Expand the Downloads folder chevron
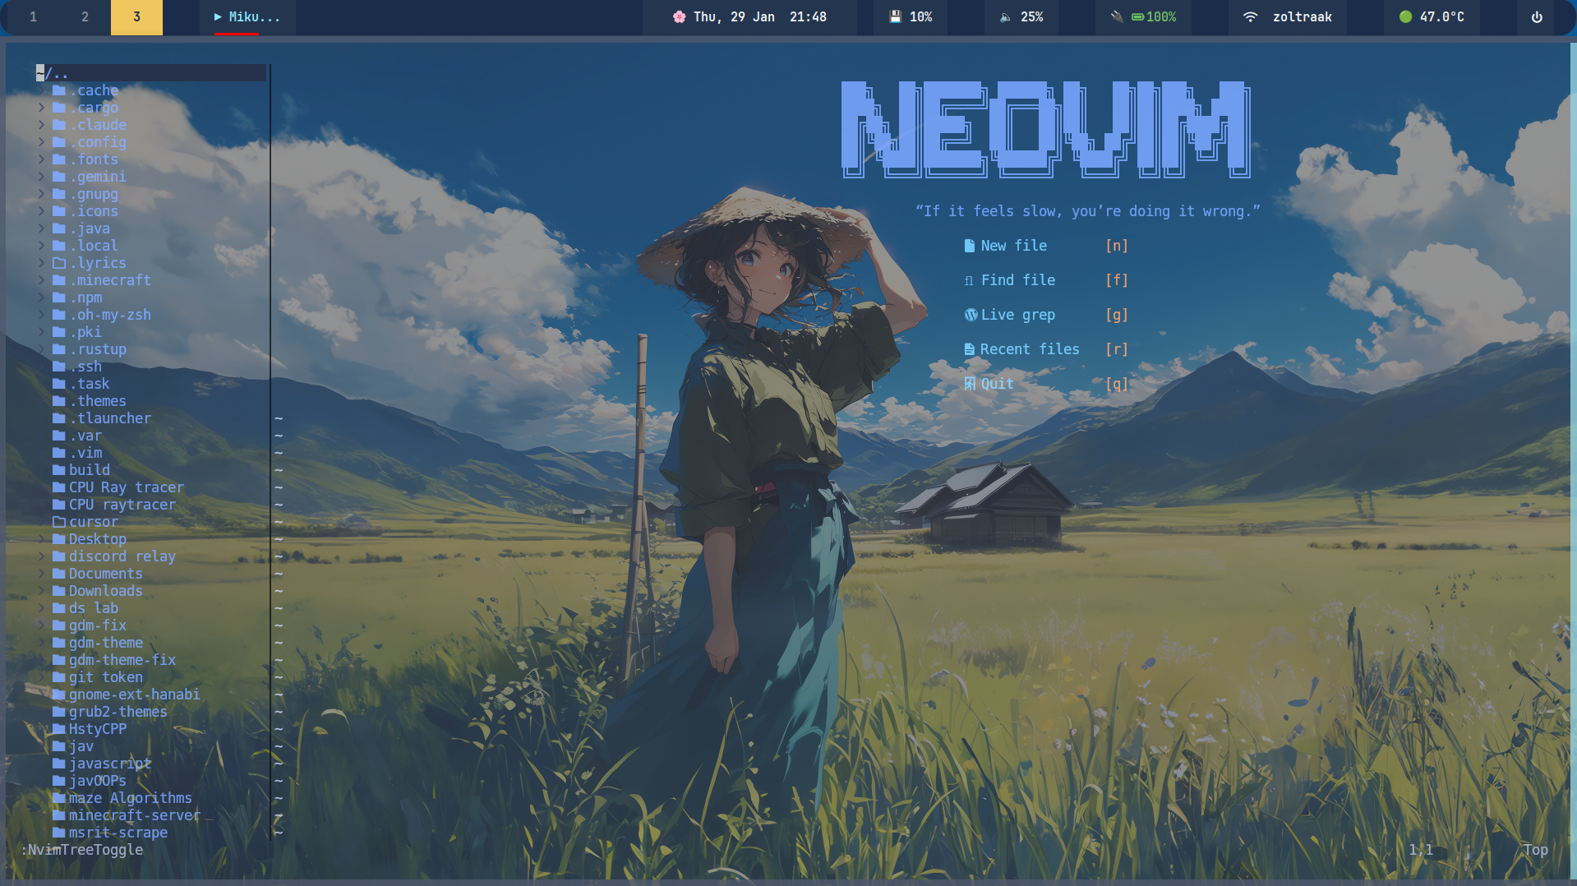 point(41,591)
